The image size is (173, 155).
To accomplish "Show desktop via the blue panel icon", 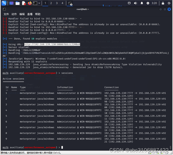I will click(12, 3).
